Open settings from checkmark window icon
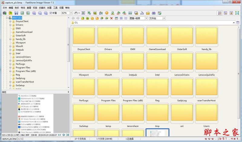This screenshot has height=142, width=242. coord(159,13)
